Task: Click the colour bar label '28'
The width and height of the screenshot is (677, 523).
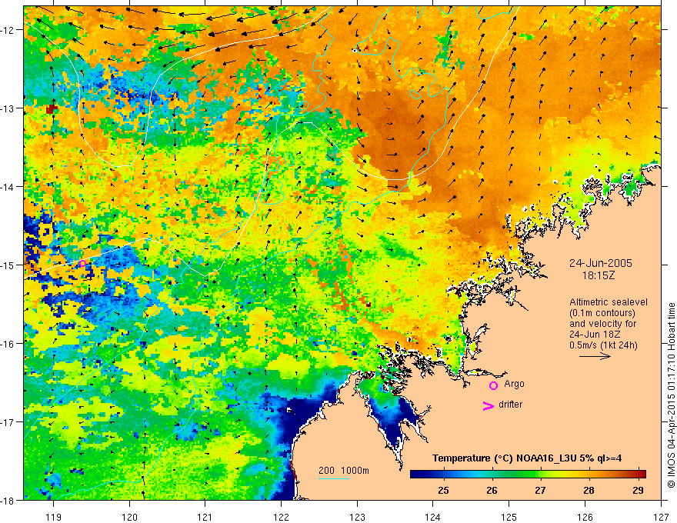Action: point(589,490)
